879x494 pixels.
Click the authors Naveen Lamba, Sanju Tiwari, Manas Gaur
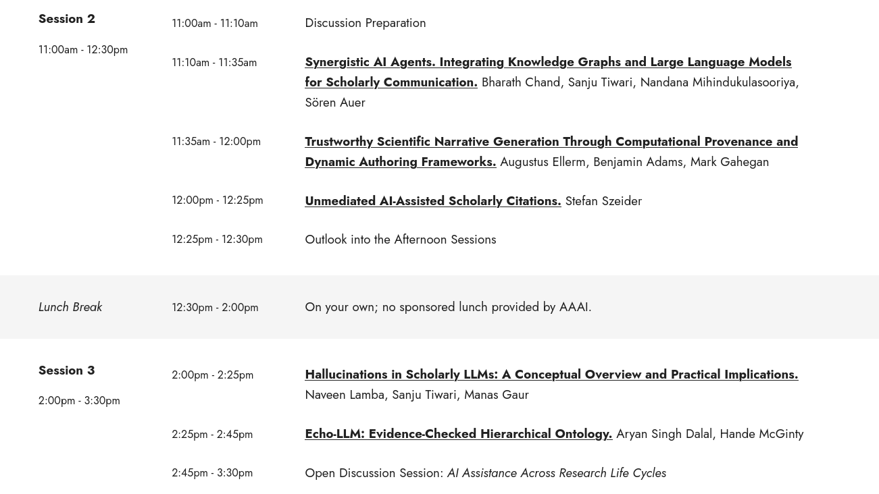click(416, 395)
